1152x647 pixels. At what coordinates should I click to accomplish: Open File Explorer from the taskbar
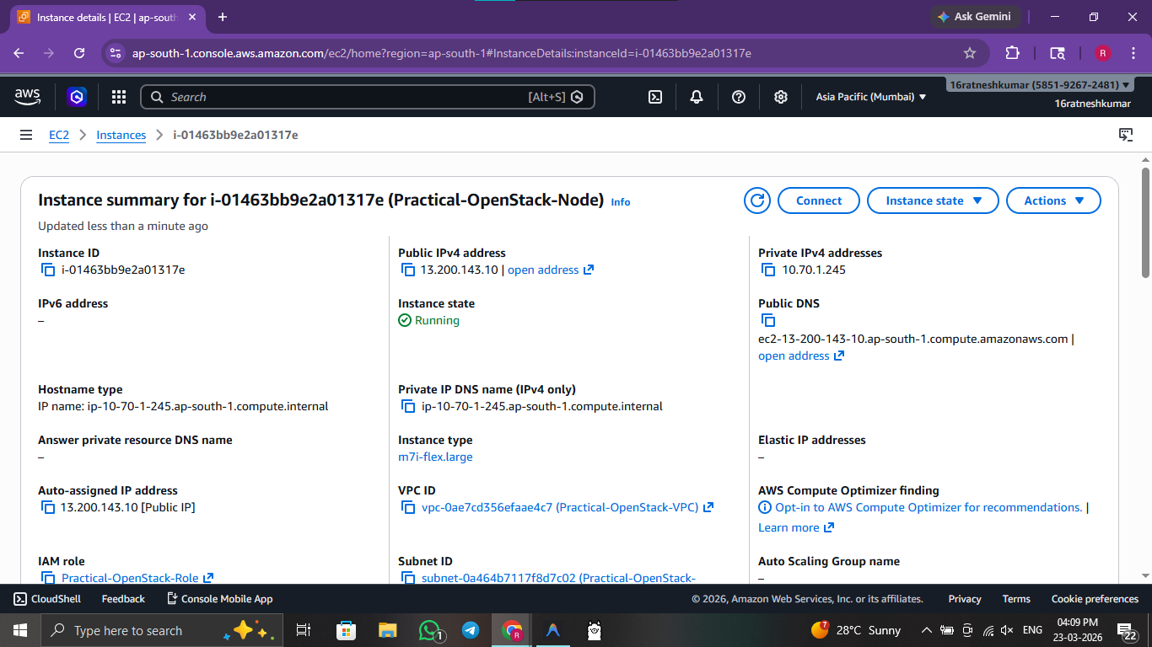coord(387,630)
